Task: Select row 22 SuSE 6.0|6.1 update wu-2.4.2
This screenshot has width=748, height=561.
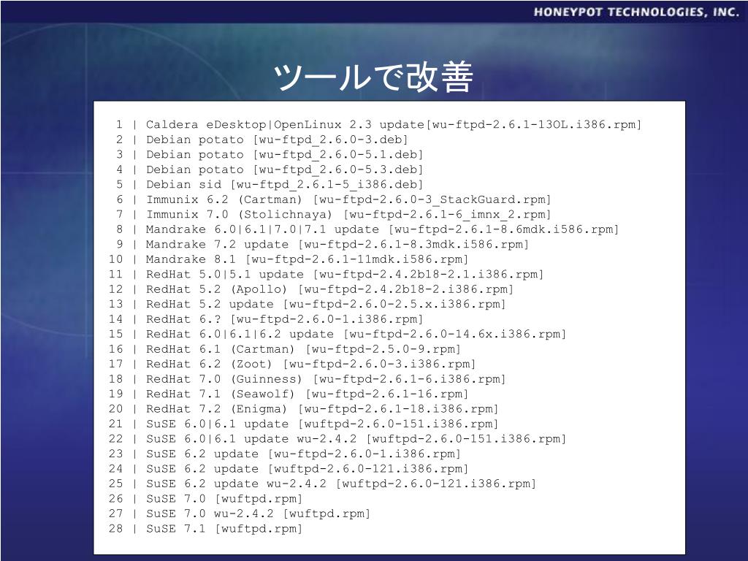Action: [x=337, y=439]
